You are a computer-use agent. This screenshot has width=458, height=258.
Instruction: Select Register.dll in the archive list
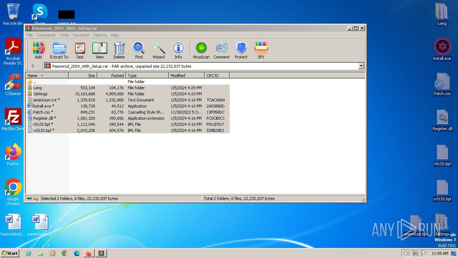128,118
